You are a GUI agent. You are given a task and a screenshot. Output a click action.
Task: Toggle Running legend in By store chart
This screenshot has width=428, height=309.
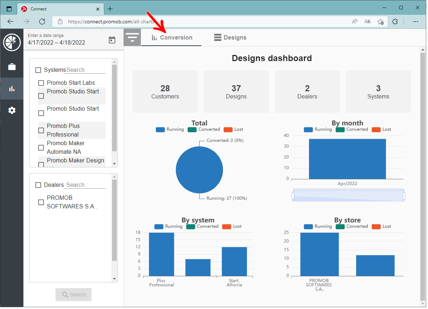tap(319, 227)
